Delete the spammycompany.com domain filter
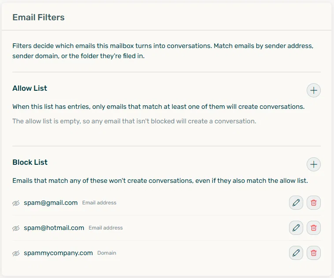The image size is (334, 278). pyautogui.click(x=314, y=253)
